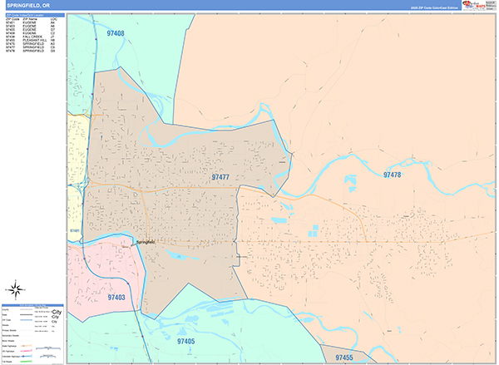
Task: Click the small 97401 label on the map
Action: [x=75, y=230]
